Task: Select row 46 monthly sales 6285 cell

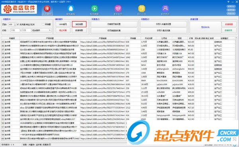Action: pos(133,84)
